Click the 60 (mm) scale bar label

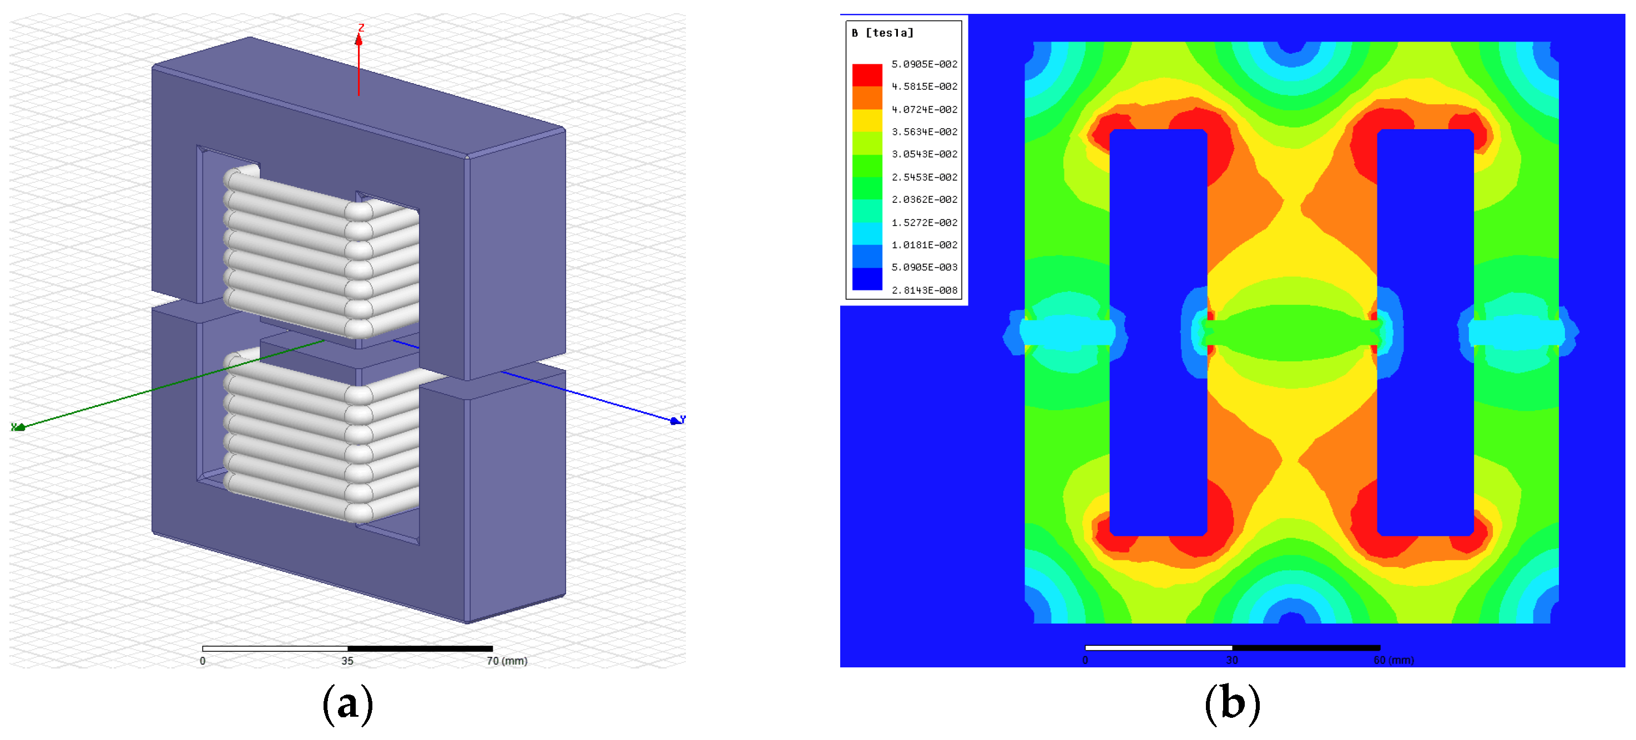coord(1393,660)
